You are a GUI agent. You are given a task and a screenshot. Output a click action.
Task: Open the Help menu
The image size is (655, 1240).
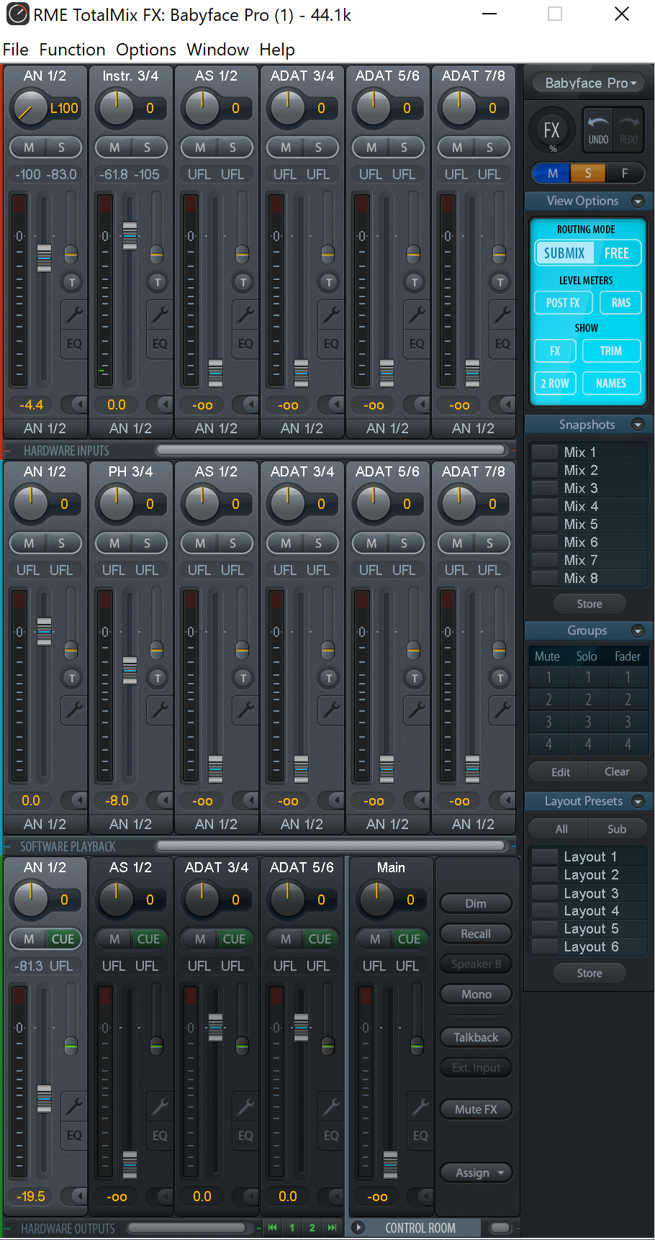coord(277,50)
